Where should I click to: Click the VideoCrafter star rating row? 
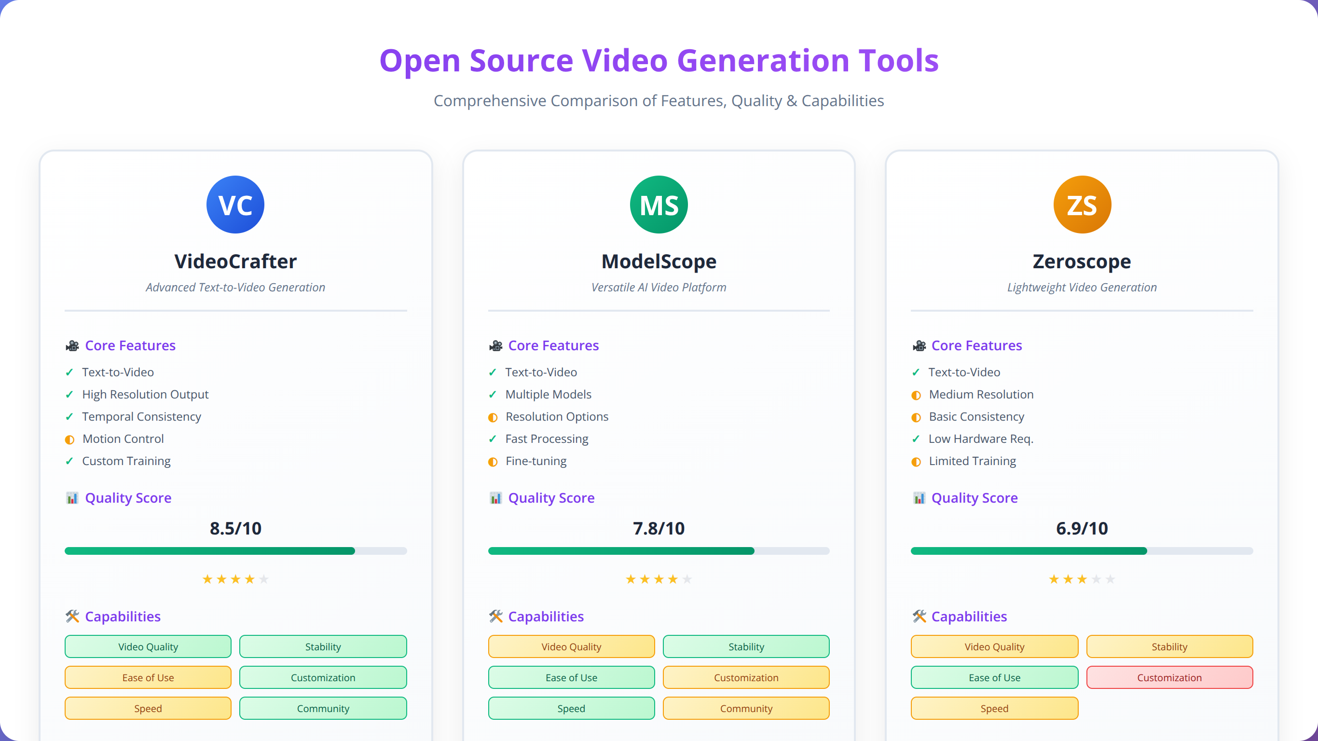[x=235, y=579]
